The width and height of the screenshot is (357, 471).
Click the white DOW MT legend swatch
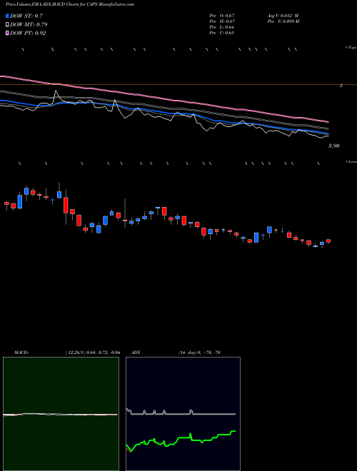click(8, 25)
